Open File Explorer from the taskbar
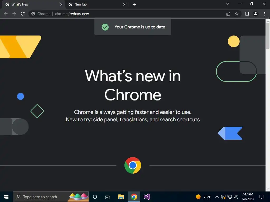Screen dimensions: 270x202 pos(121,197)
